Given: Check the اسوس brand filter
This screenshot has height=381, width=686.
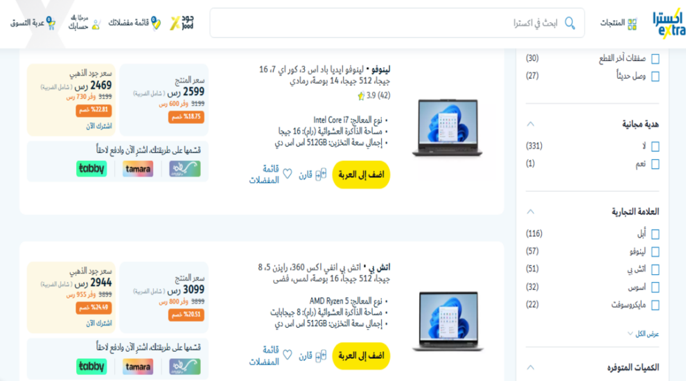Looking at the screenshot, I should click(x=655, y=287).
